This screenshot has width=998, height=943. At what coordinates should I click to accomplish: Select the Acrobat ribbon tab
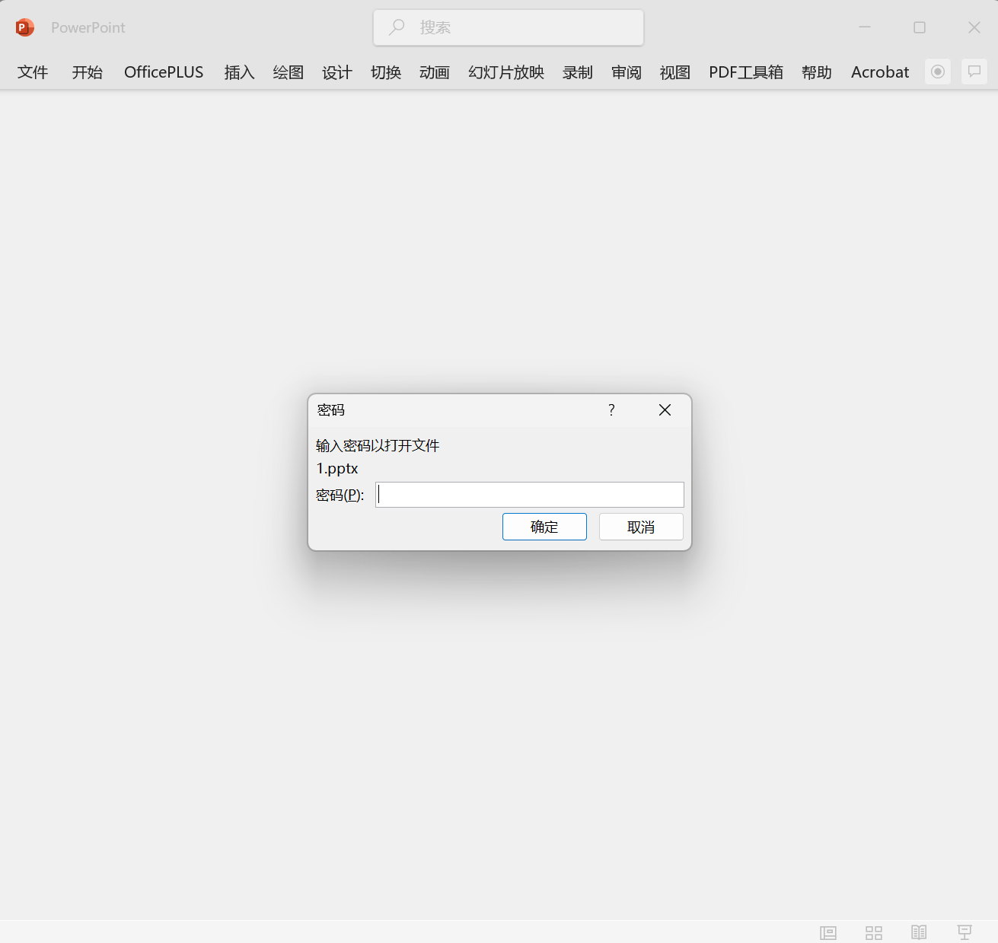pyautogui.click(x=880, y=72)
